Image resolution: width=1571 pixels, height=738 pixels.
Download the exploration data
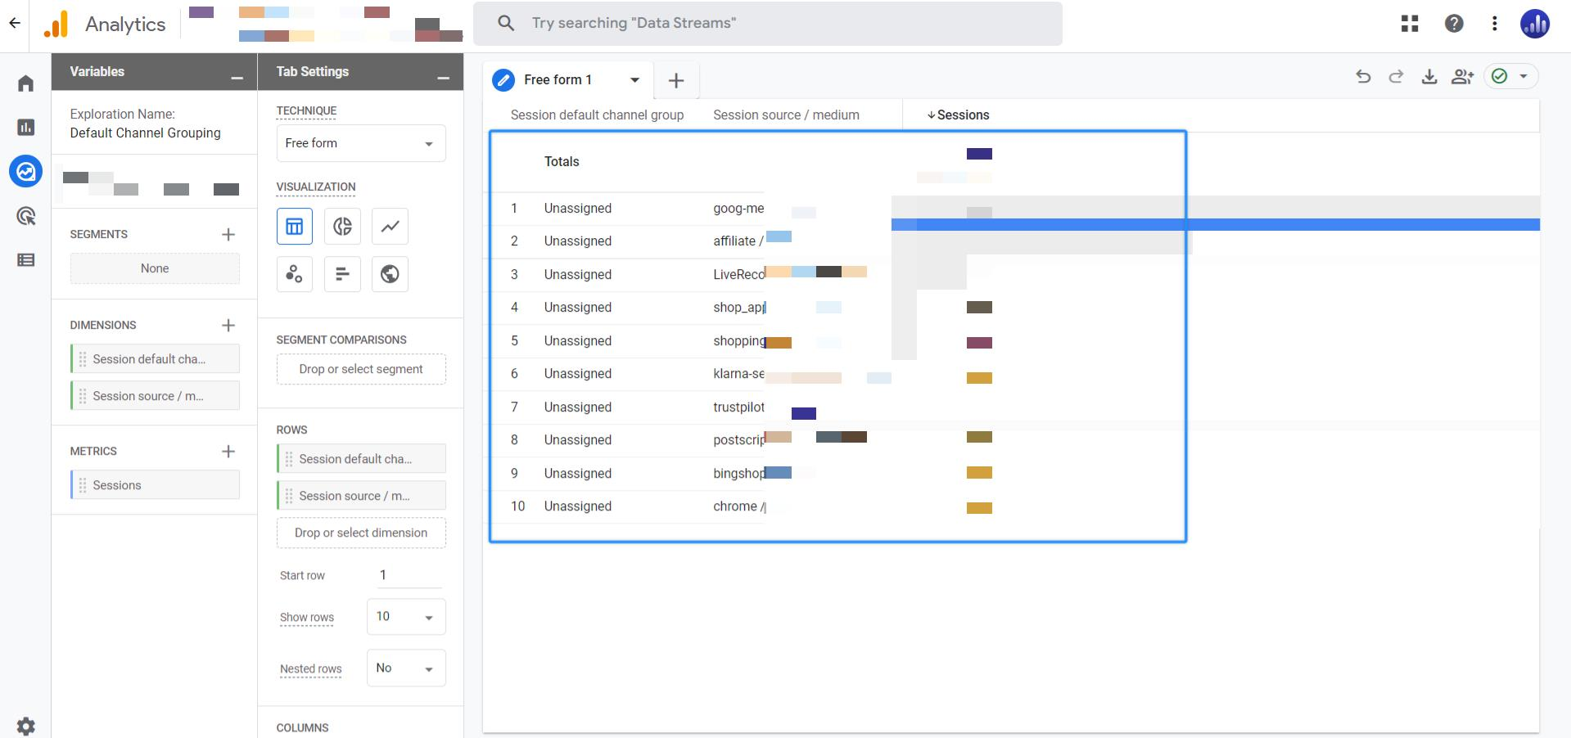pos(1429,77)
